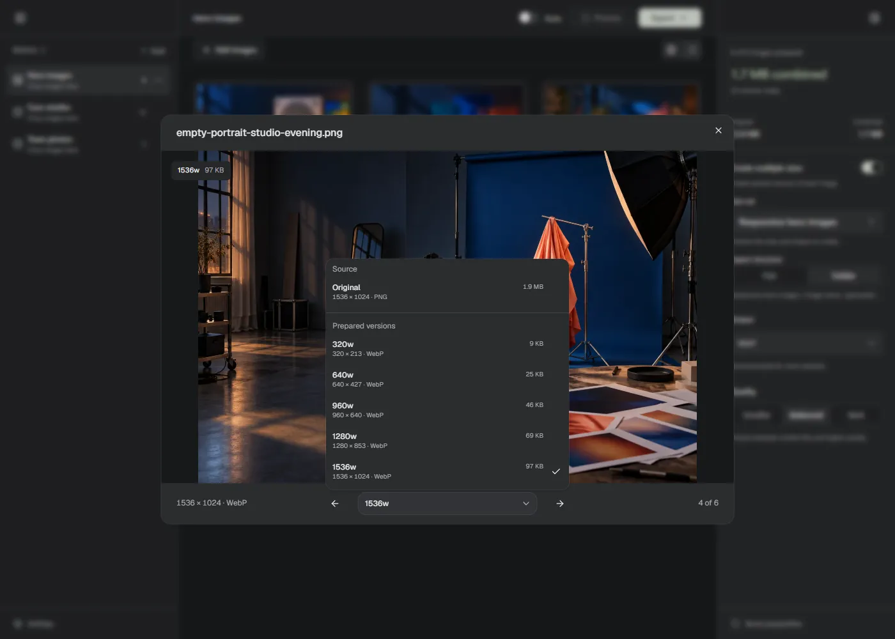Click the footer text "1536 × 1024 · WebP"

[212, 503]
